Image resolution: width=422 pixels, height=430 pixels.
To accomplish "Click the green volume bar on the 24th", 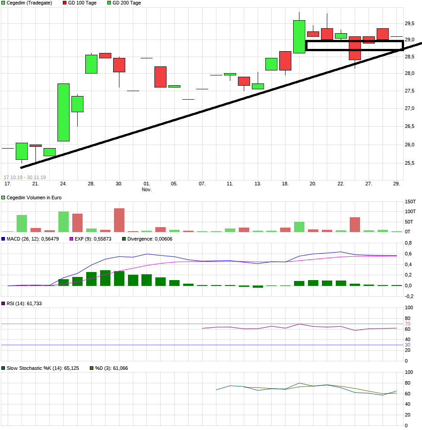I will [x=64, y=222].
